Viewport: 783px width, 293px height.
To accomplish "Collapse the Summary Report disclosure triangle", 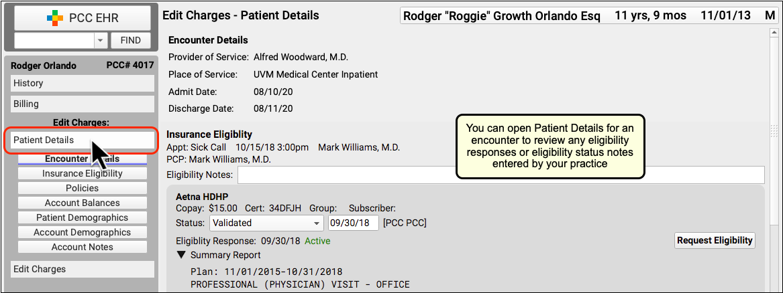I will pos(180,255).
